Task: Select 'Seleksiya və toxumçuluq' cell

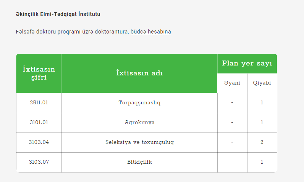Action: (139, 142)
